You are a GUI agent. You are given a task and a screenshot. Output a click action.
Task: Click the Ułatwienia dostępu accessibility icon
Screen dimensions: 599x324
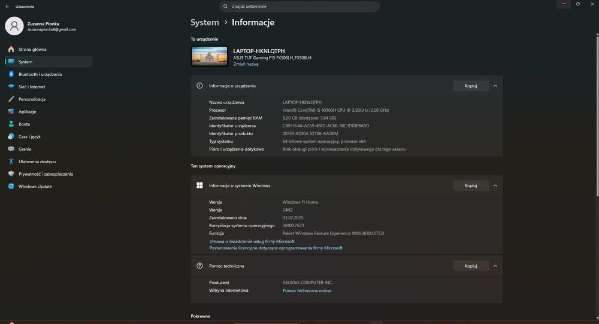tap(11, 161)
